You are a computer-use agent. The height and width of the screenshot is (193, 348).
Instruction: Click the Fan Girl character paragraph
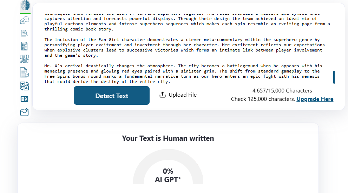pos(182,48)
